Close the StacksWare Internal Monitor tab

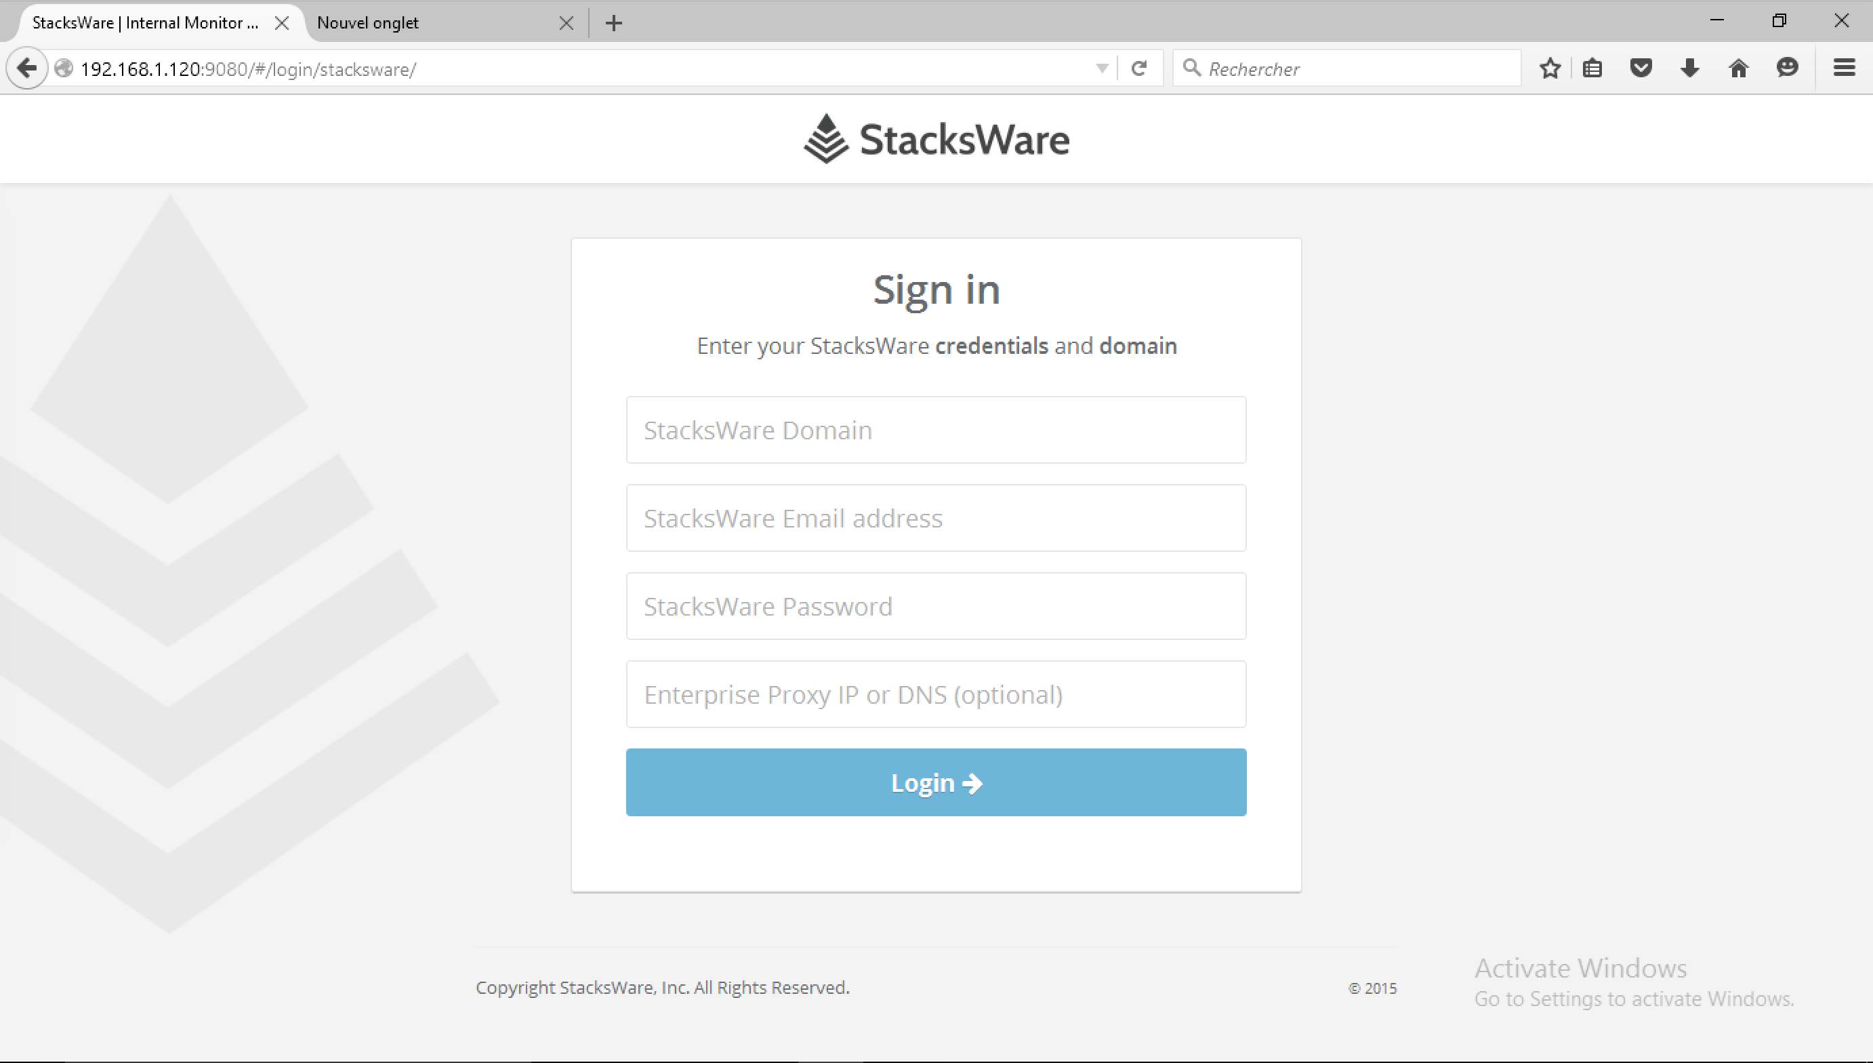coord(282,23)
